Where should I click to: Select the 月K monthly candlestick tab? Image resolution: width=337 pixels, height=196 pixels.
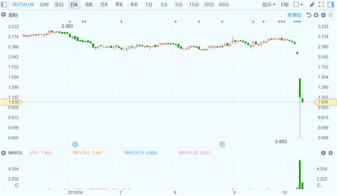click(x=104, y=4)
